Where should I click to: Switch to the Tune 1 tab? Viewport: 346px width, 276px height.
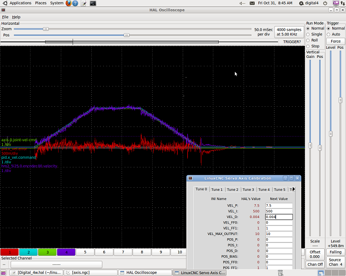click(217, 190)
